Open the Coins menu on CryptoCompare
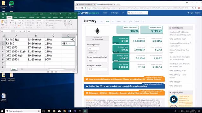Screen dimensions: 202x113 click(x=105, y=13)
